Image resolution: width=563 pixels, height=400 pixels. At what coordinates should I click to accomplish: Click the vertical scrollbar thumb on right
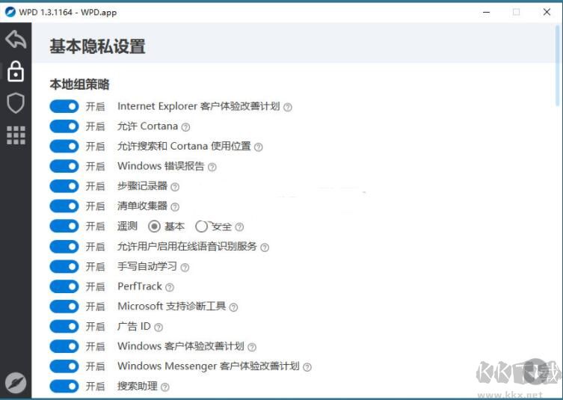click(558, 65)
